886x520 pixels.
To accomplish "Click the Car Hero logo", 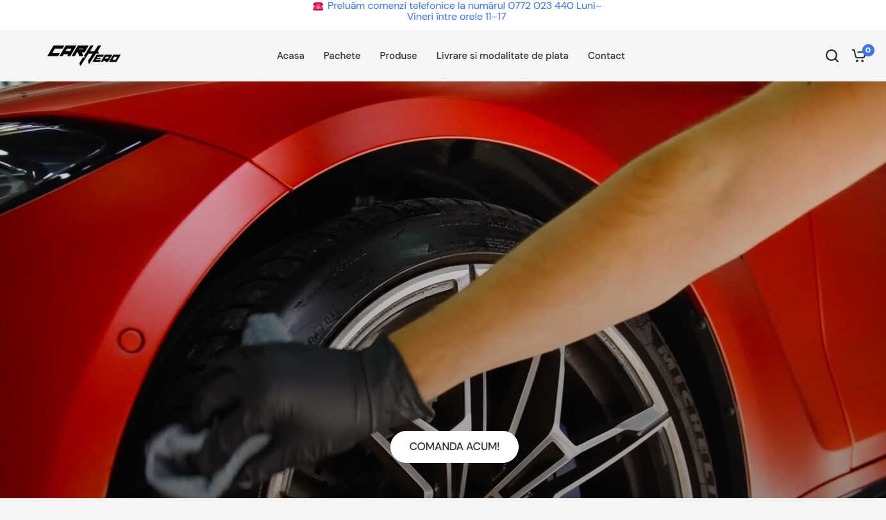I will point(84,55).
